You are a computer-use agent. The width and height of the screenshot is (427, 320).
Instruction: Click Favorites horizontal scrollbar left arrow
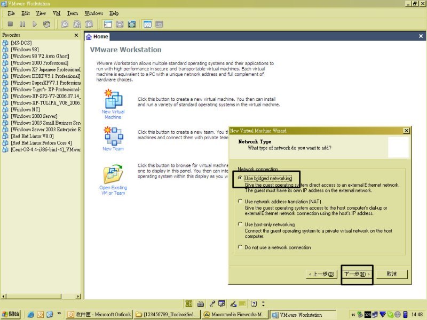pyautogui.click(x=3, y=297)
